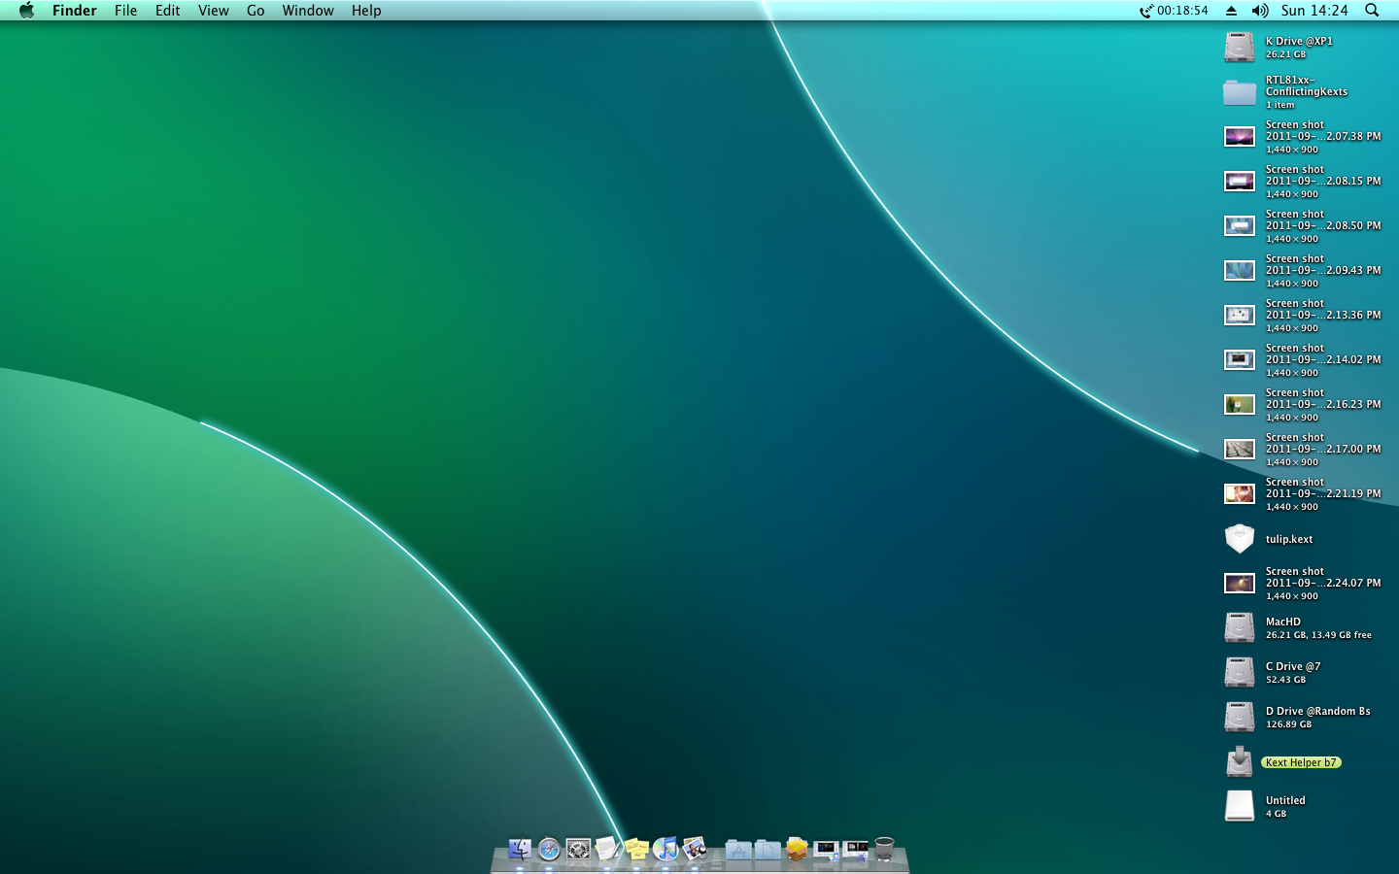The width and height of the screenshot is (1399, 874).
Task: Launch iTunes from the Dock
Action: coord(665,850)
